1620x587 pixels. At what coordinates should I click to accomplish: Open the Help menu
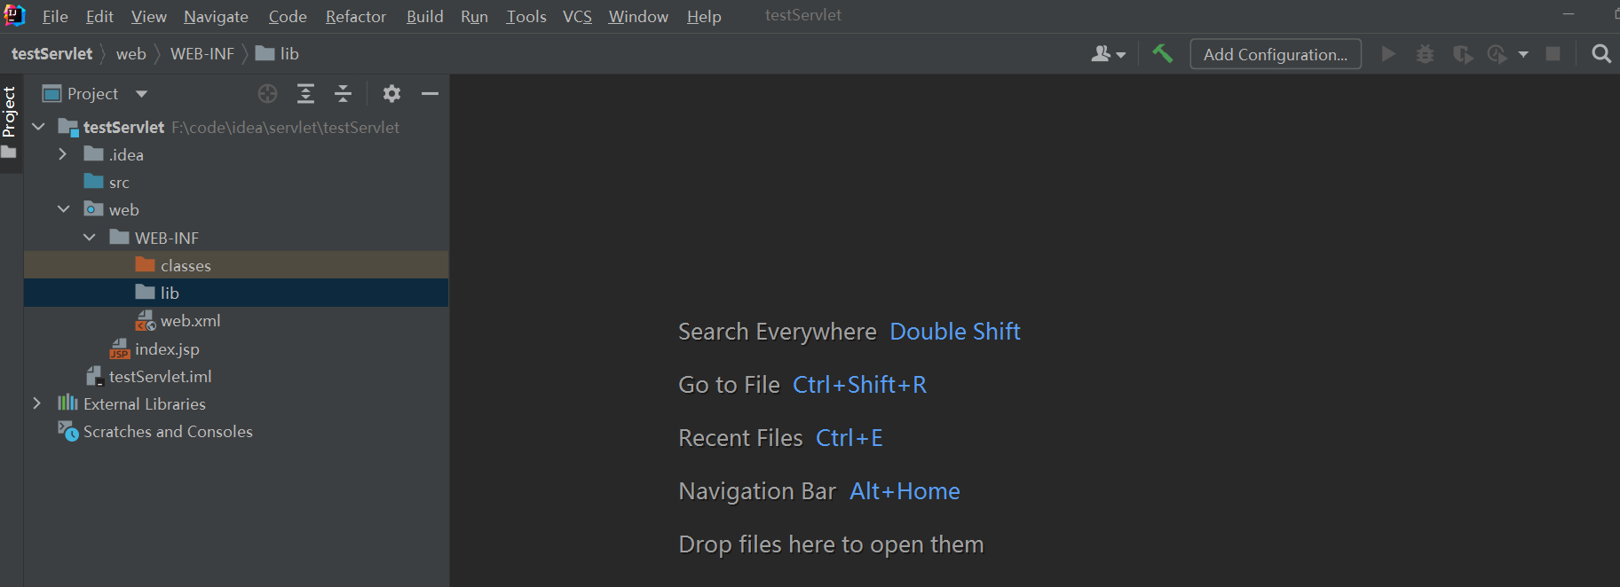coord(704,17)
